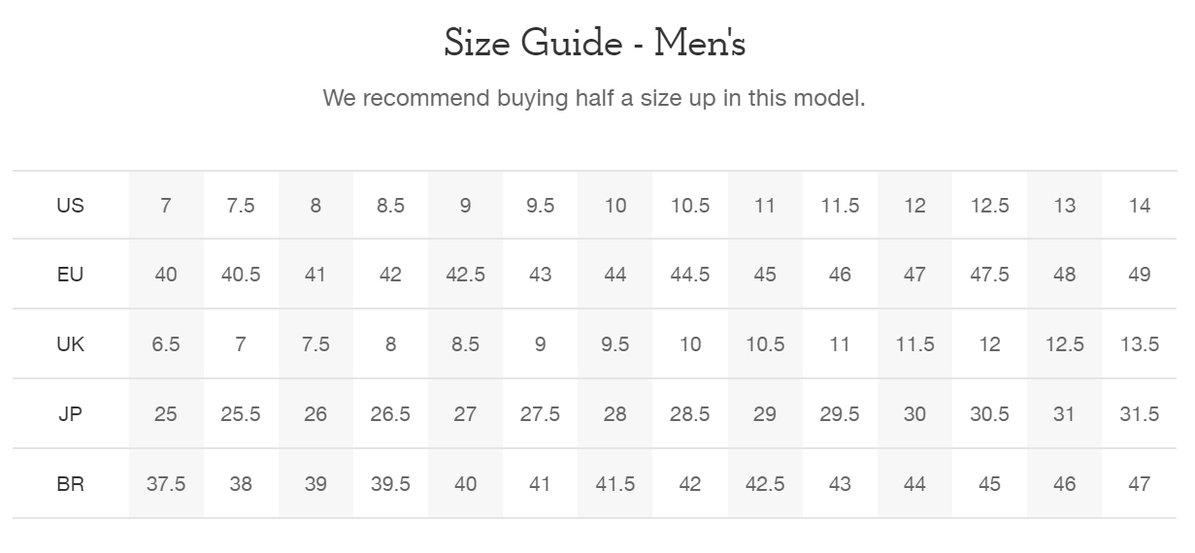Click the Size Guide - Men's heading
This screenshot has width=1195, height=553.
(594, 44)
